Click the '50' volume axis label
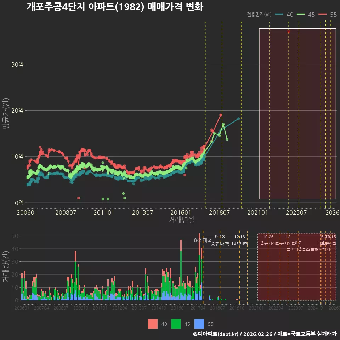The width and height of the screenshot is (340, 340). pos(15,236)
